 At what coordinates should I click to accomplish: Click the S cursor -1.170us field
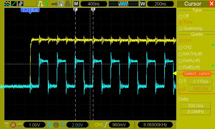pyautogui.click(x=200, y=82)
